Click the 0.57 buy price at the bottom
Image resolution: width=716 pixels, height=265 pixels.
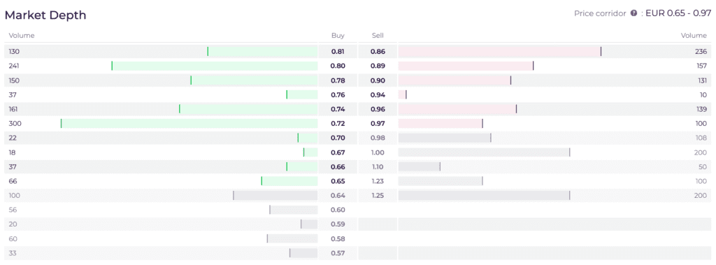338,253
